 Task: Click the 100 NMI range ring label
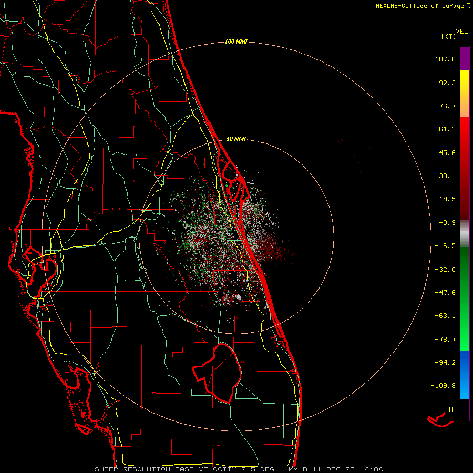(236, 42)
